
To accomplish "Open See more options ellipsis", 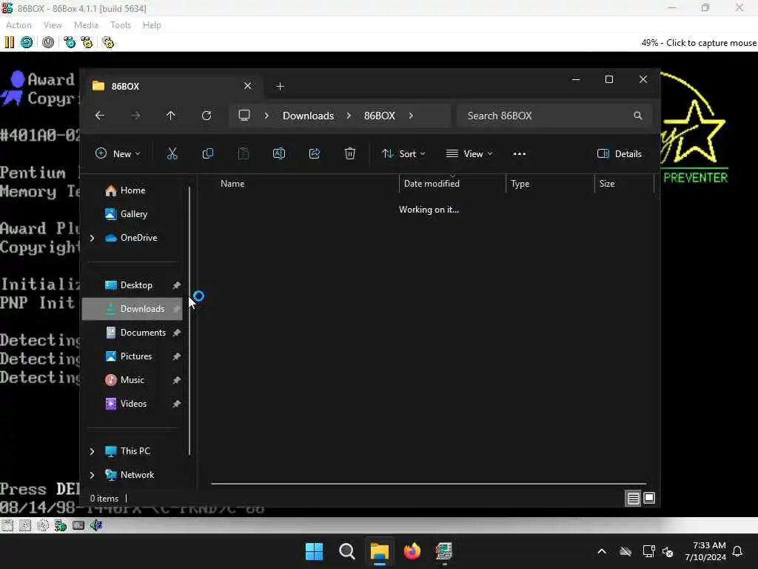I will tap(519, 154).
